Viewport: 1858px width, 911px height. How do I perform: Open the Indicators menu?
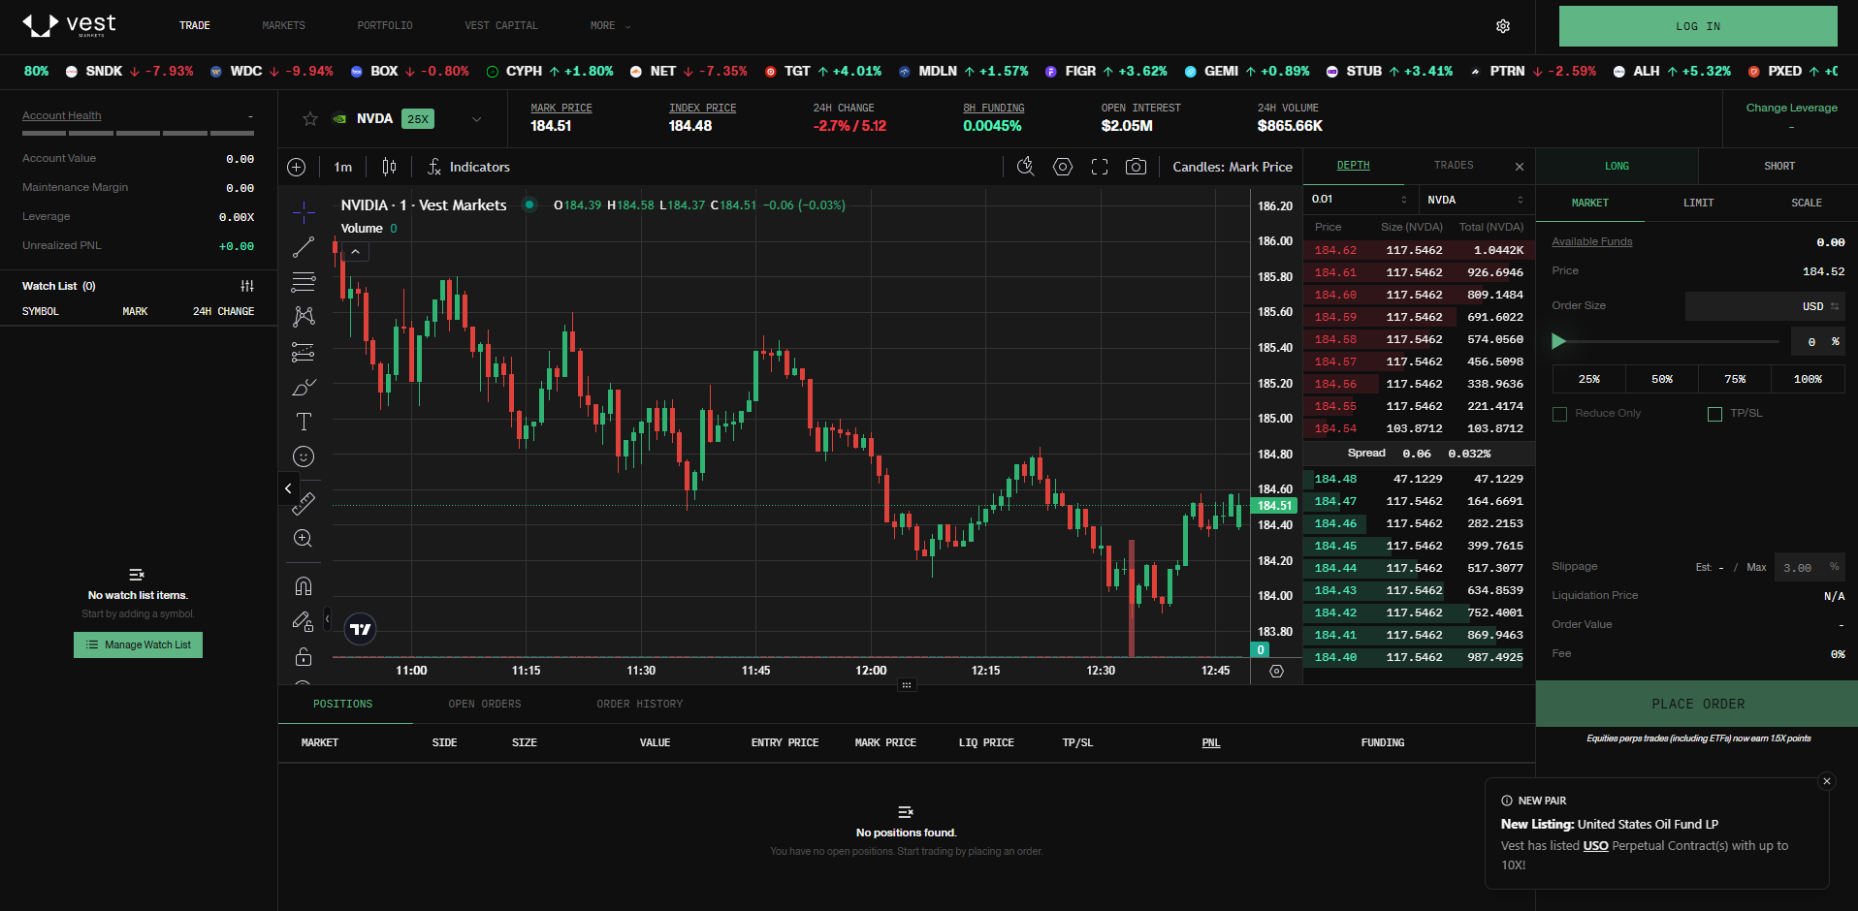tap(468, 167)
